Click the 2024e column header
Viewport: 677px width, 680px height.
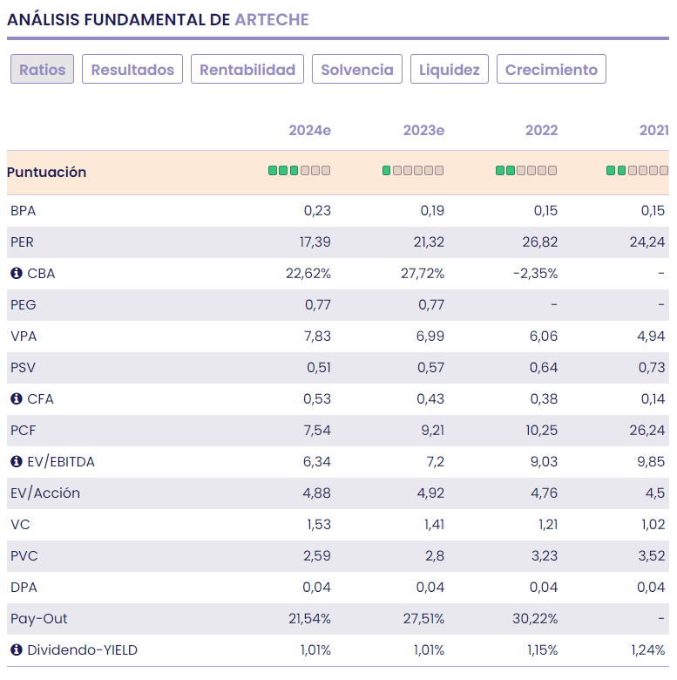click(309, 131)
